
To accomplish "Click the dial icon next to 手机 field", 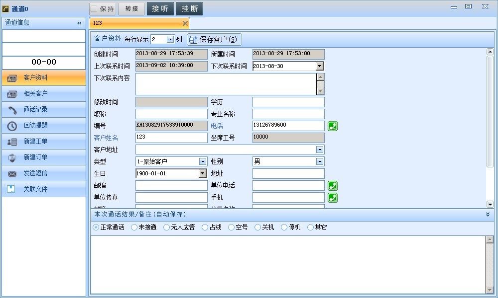I will [333, 198].
